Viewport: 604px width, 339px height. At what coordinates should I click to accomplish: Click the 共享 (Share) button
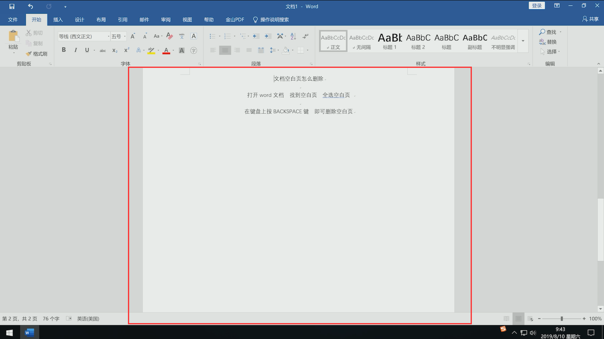(591, 19)
